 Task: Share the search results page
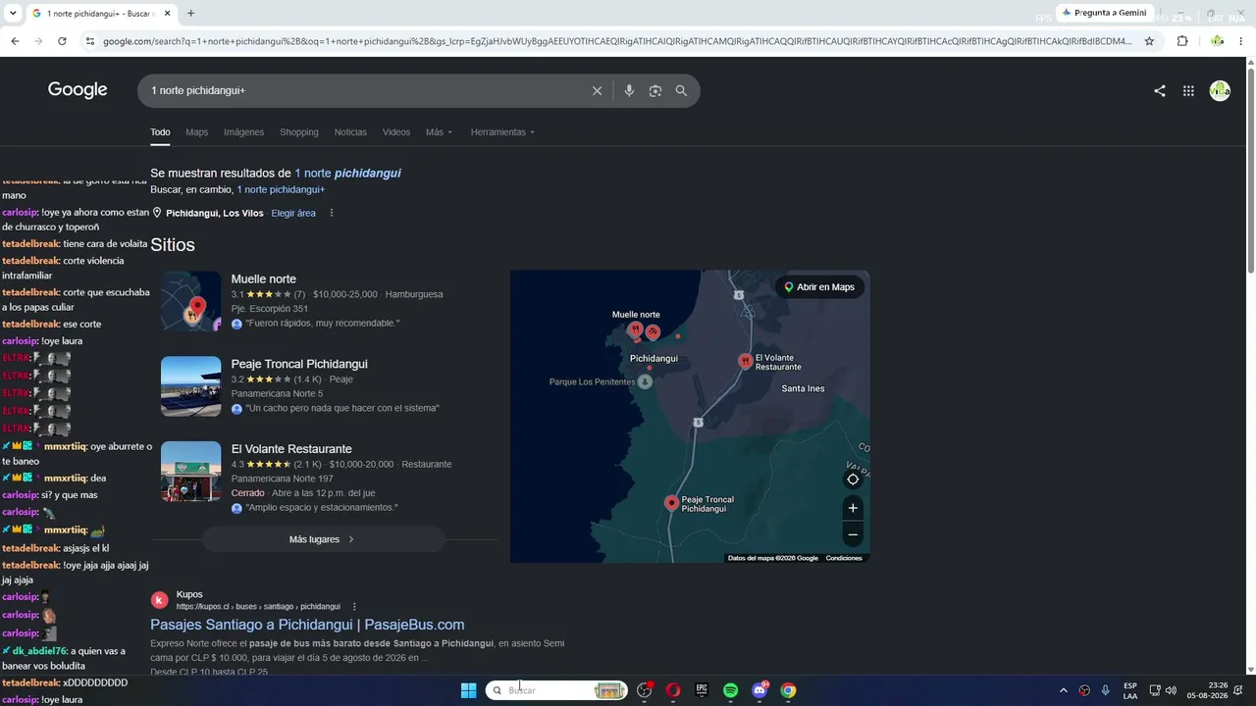tap(1160, 91)
